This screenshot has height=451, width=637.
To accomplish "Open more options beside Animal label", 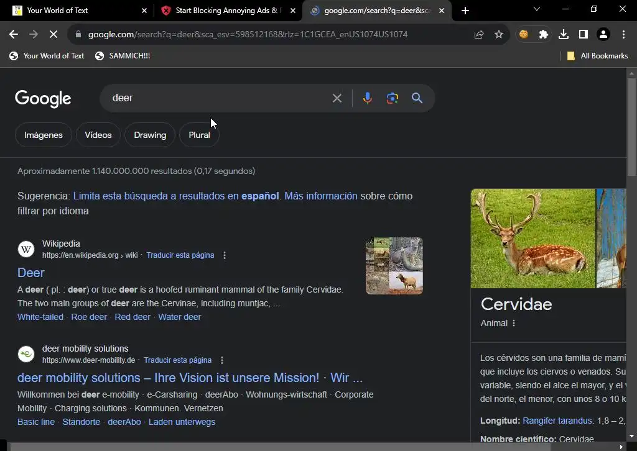I will (514, 323).
